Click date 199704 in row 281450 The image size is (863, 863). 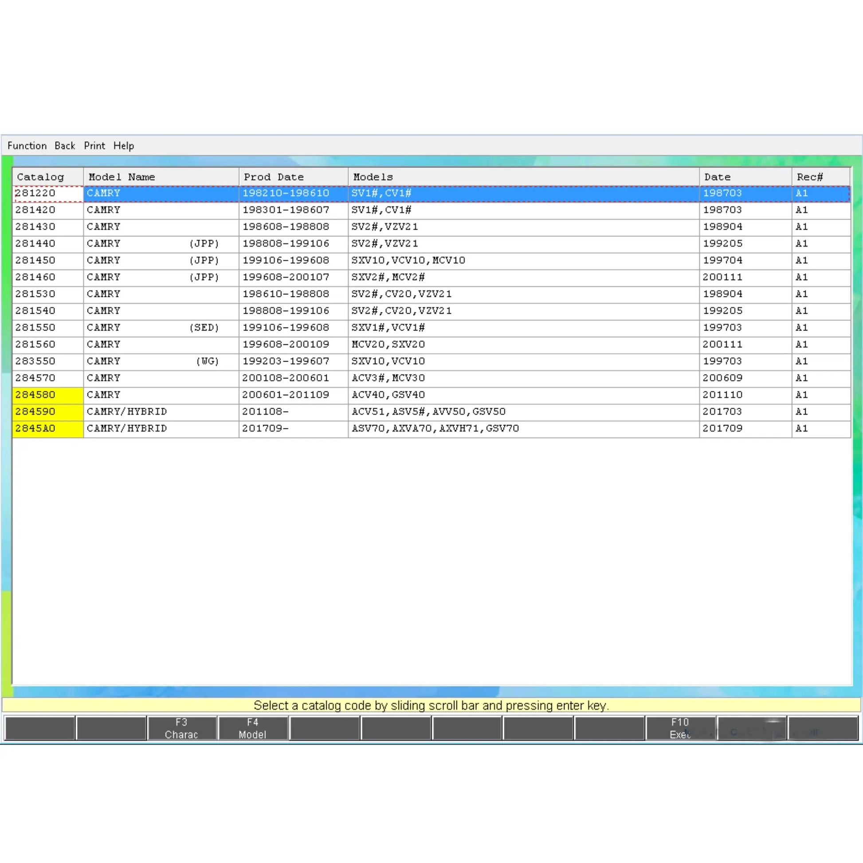point(723,260)
